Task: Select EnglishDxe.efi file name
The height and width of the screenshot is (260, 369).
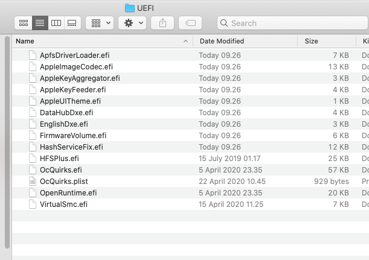Action: tap(64, 124)
